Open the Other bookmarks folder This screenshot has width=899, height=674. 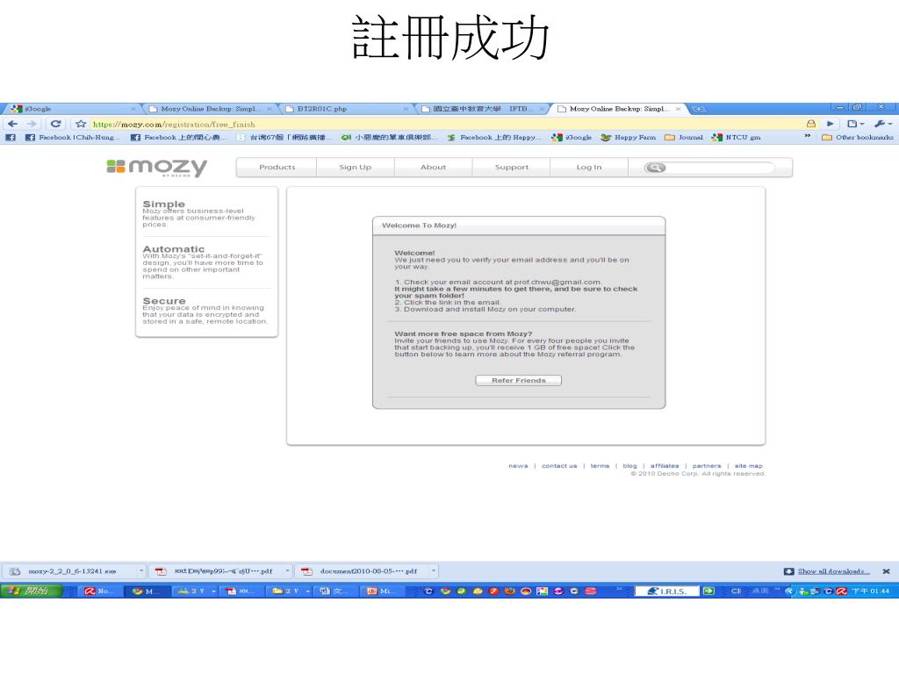pos(858,138)
